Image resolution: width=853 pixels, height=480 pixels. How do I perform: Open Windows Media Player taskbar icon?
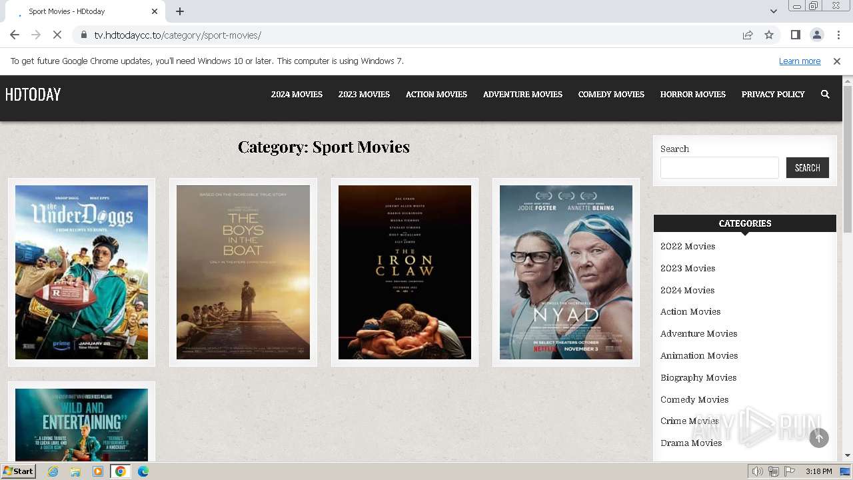click(98, 471)
